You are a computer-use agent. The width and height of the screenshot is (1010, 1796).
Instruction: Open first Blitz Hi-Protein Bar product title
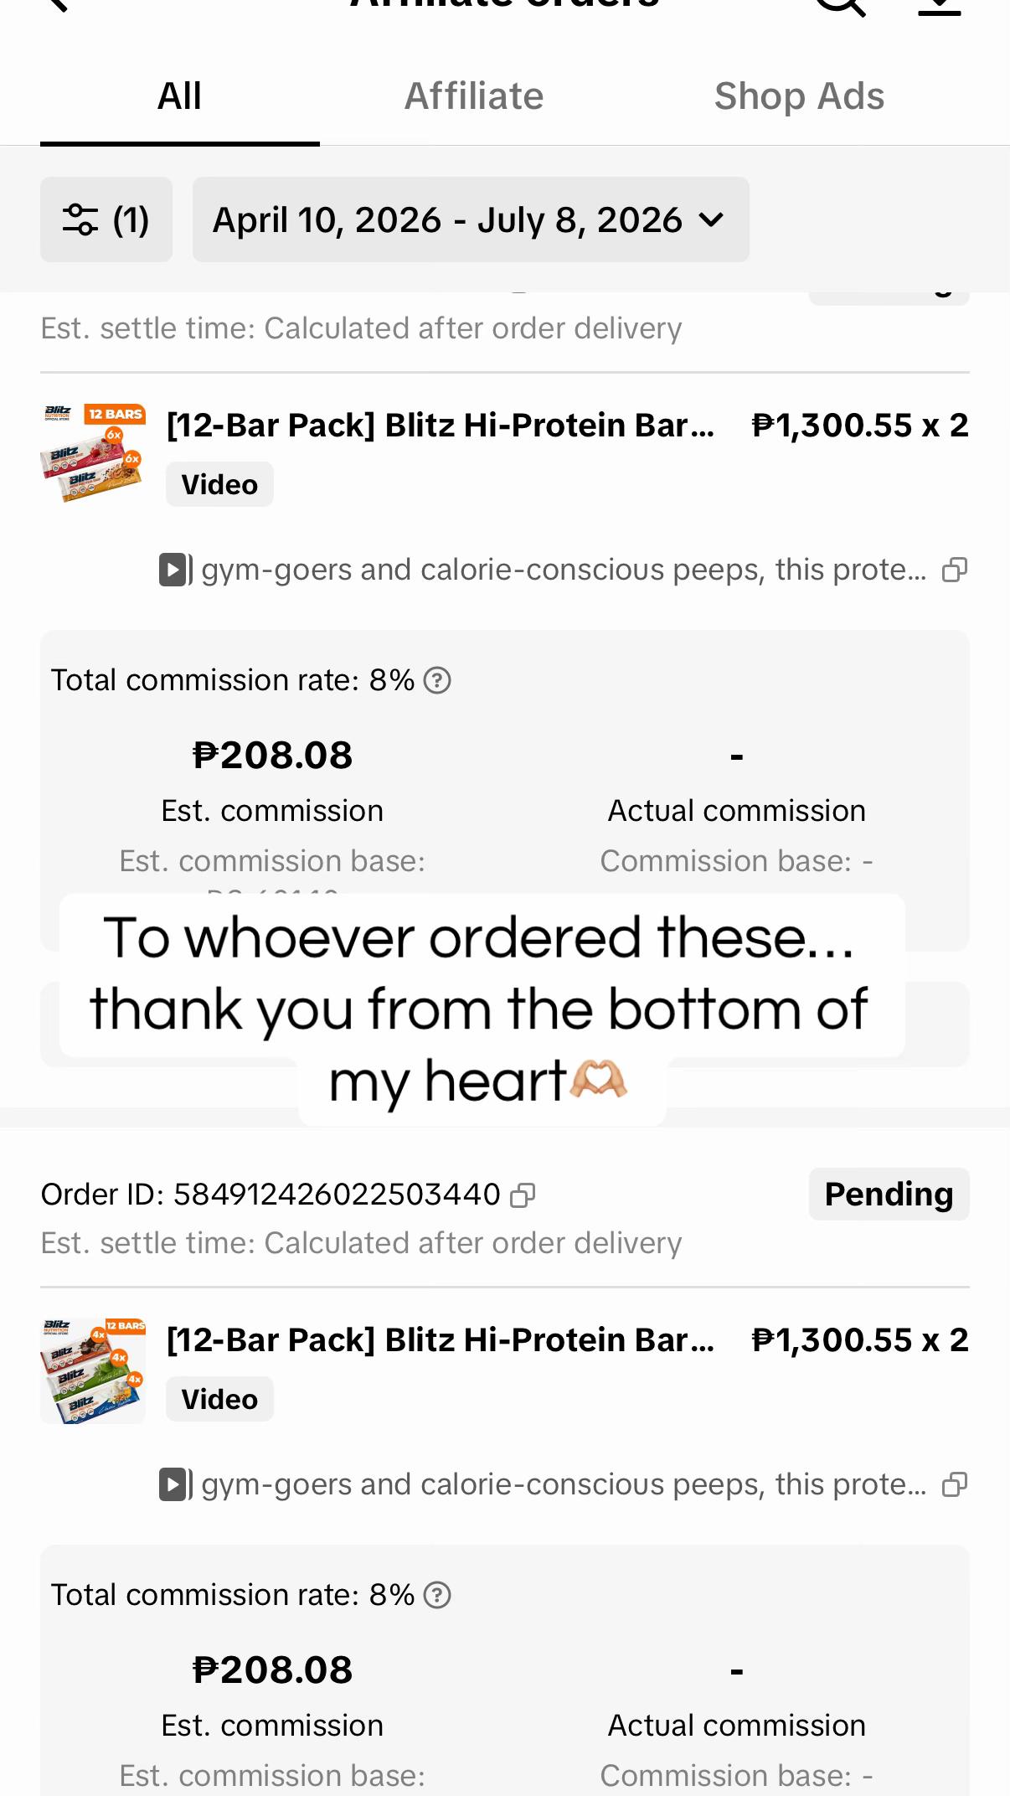point(441,426)
